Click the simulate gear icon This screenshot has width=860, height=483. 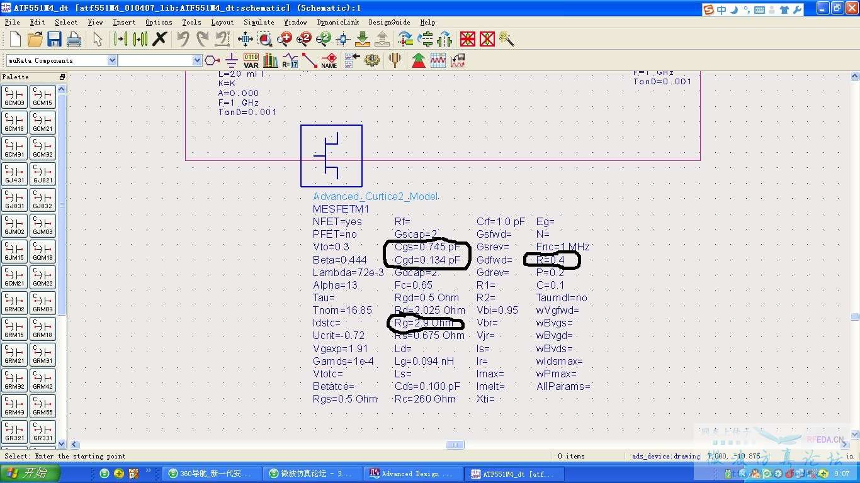[x=372, y=60]
